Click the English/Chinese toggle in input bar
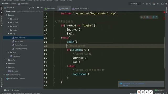The image size is (168, 94). (143, 92)
